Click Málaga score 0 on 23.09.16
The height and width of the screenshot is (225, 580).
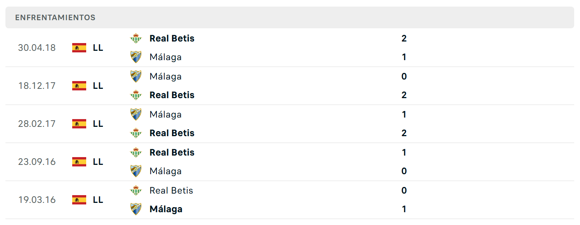point(404,171)
